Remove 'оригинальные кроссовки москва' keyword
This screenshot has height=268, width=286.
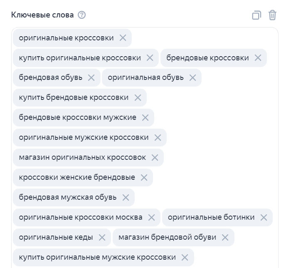[x=151, y=217]
